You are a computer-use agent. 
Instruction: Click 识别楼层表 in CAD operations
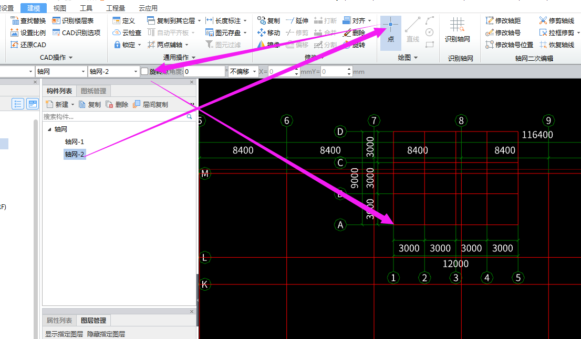pos(73,21)
